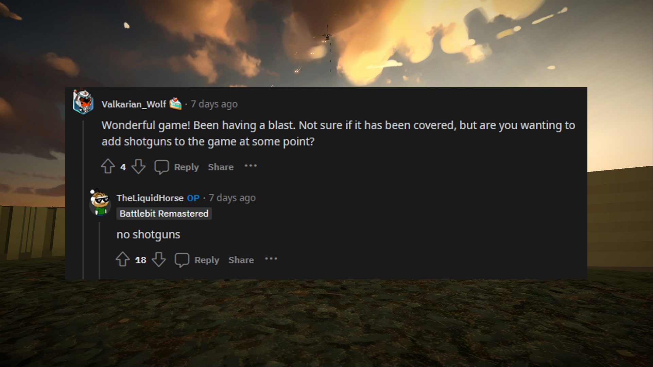Share Valkarian_Wolf's comment

(221, 167)
